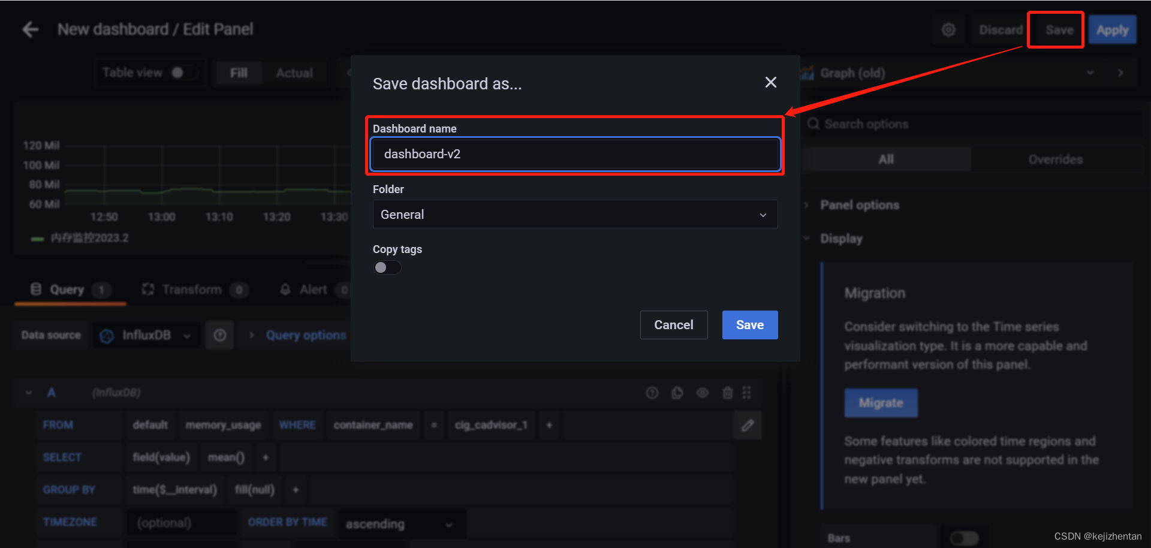Grab query A drag handle icon
The width and height of the screenshot is (1151, 548).
click(x=747, y=393)
